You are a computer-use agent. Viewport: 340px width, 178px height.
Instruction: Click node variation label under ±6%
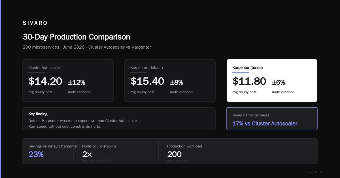[283, 92]
